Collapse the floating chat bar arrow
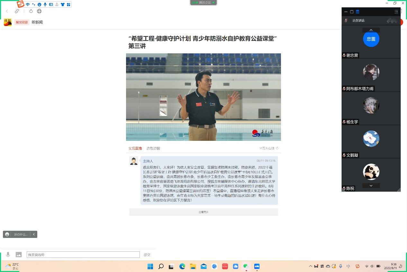Image resolution: width=407 pixels, height=272 pixels. coord(34,234)
